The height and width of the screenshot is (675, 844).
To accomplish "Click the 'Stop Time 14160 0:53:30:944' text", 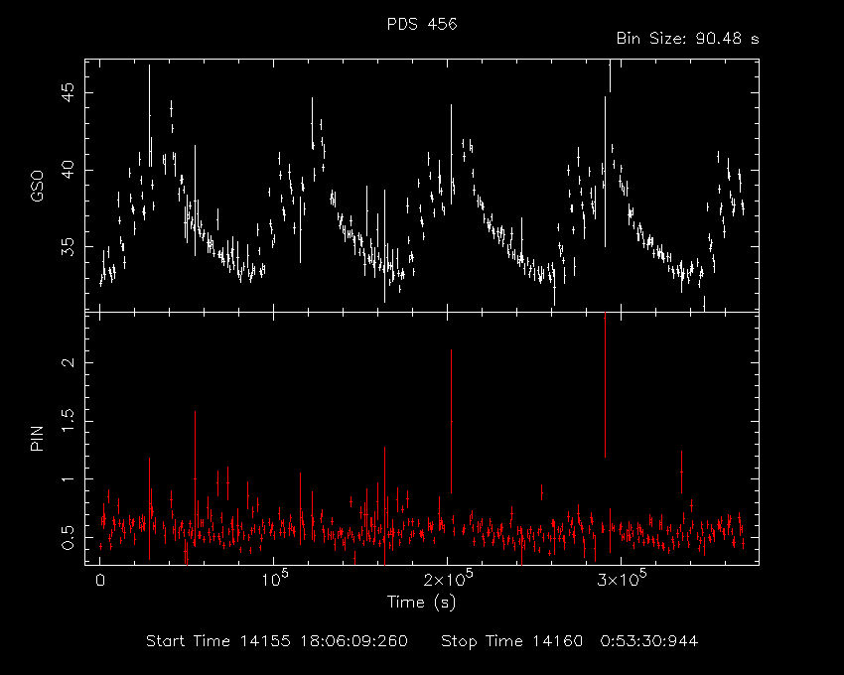I will coord(570,641).
